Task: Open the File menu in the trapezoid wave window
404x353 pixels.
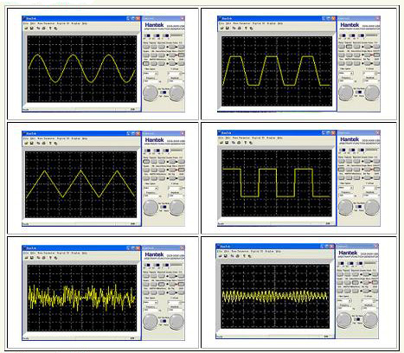Action: (221, 23)
